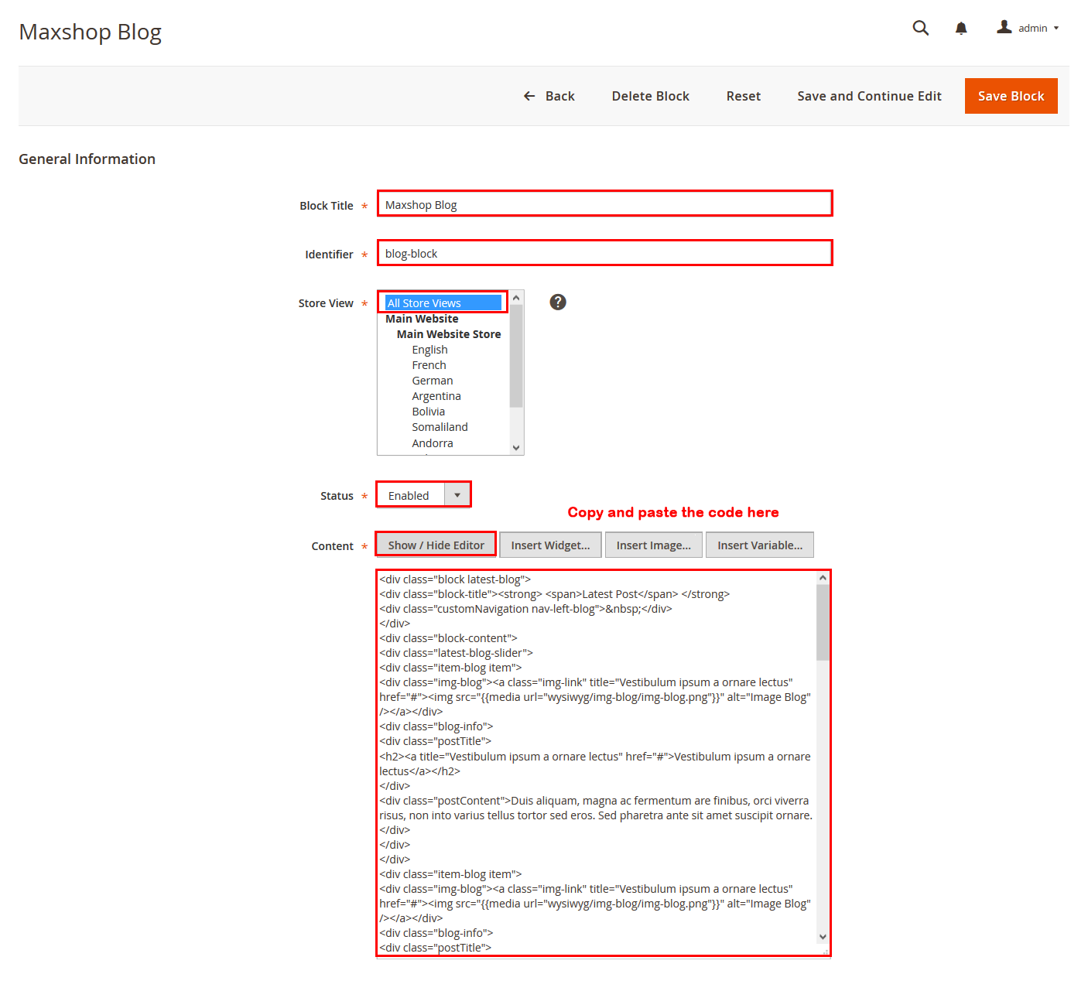Click Main Website group label
This screenshot has width=1071, height=998.
click(x=422, y=319)
